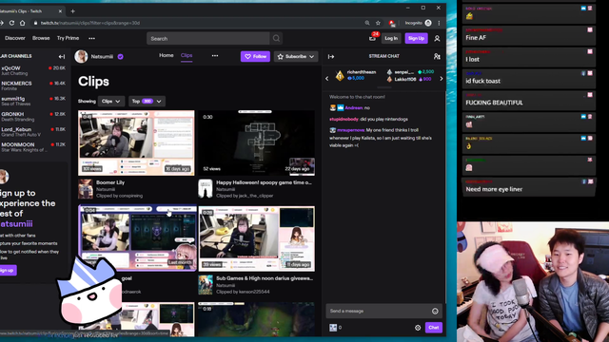This screenshot has width=609, height=342.
Task: Click the browser address bar
Action: click(x=198, y=23)
